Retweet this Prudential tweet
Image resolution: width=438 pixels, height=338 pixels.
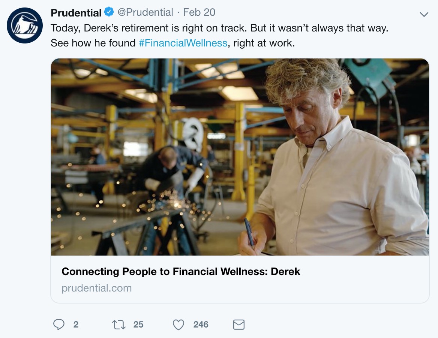[x=119, y=325]
